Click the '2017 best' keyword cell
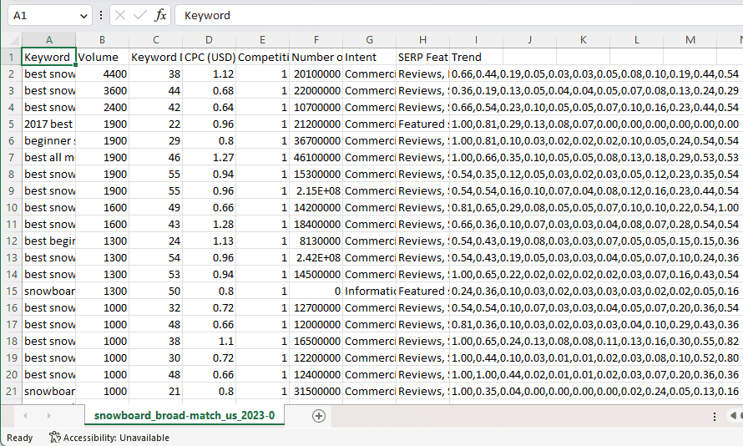Image resolution: width=743 pixels, height=446 pixels. pyautogui.click(x=48, y=124)
